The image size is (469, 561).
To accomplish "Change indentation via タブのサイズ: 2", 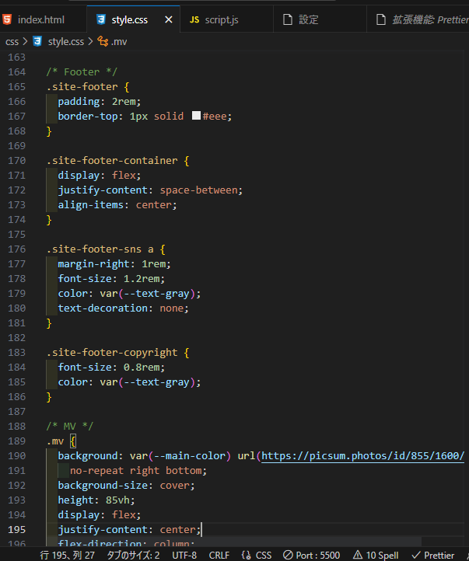I will (x=133, y=556).
